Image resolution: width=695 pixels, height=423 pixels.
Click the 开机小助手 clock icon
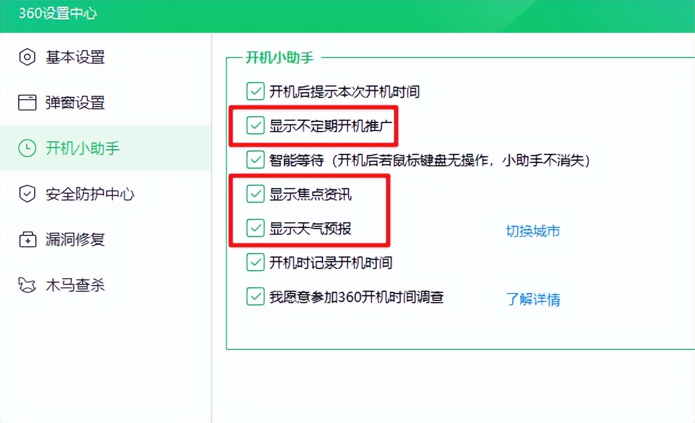click(27, 148)
